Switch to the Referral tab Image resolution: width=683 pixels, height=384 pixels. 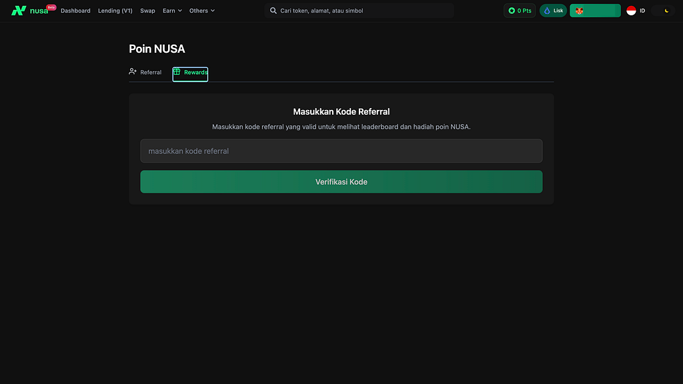pyautogui.click(x=145, y=72)
